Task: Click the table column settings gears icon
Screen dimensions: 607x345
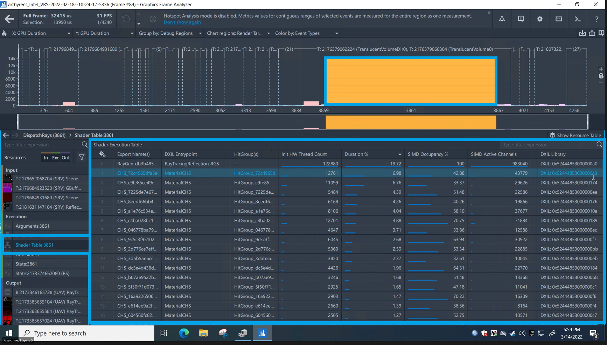Action: (102, 154)
